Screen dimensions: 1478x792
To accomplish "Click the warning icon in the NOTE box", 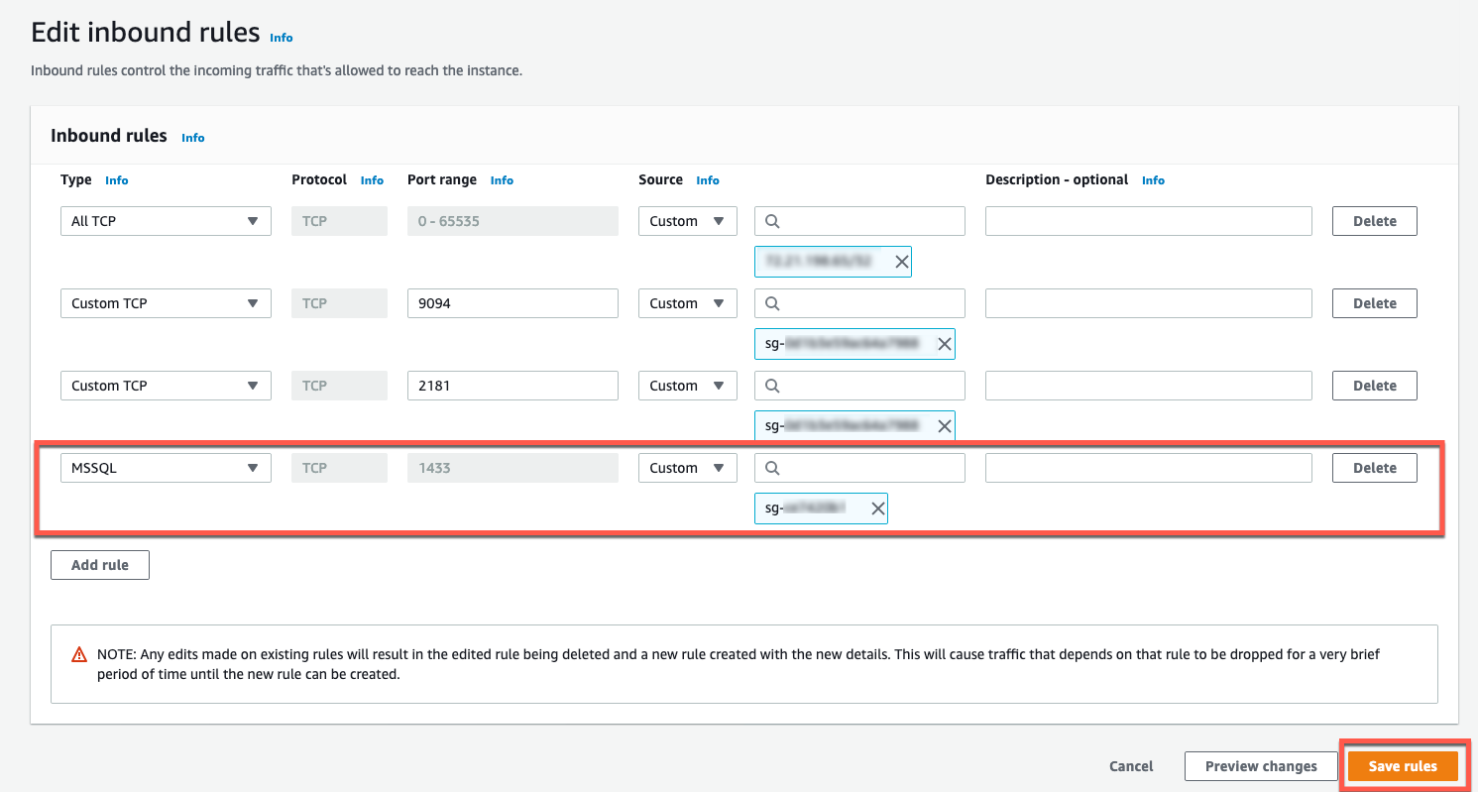I will point(79,655).
